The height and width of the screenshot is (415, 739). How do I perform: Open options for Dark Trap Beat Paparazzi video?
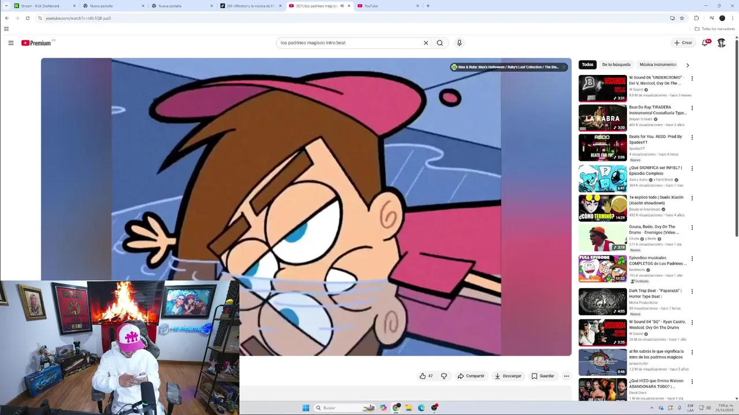pyautogui.click(x=692, y=292)
